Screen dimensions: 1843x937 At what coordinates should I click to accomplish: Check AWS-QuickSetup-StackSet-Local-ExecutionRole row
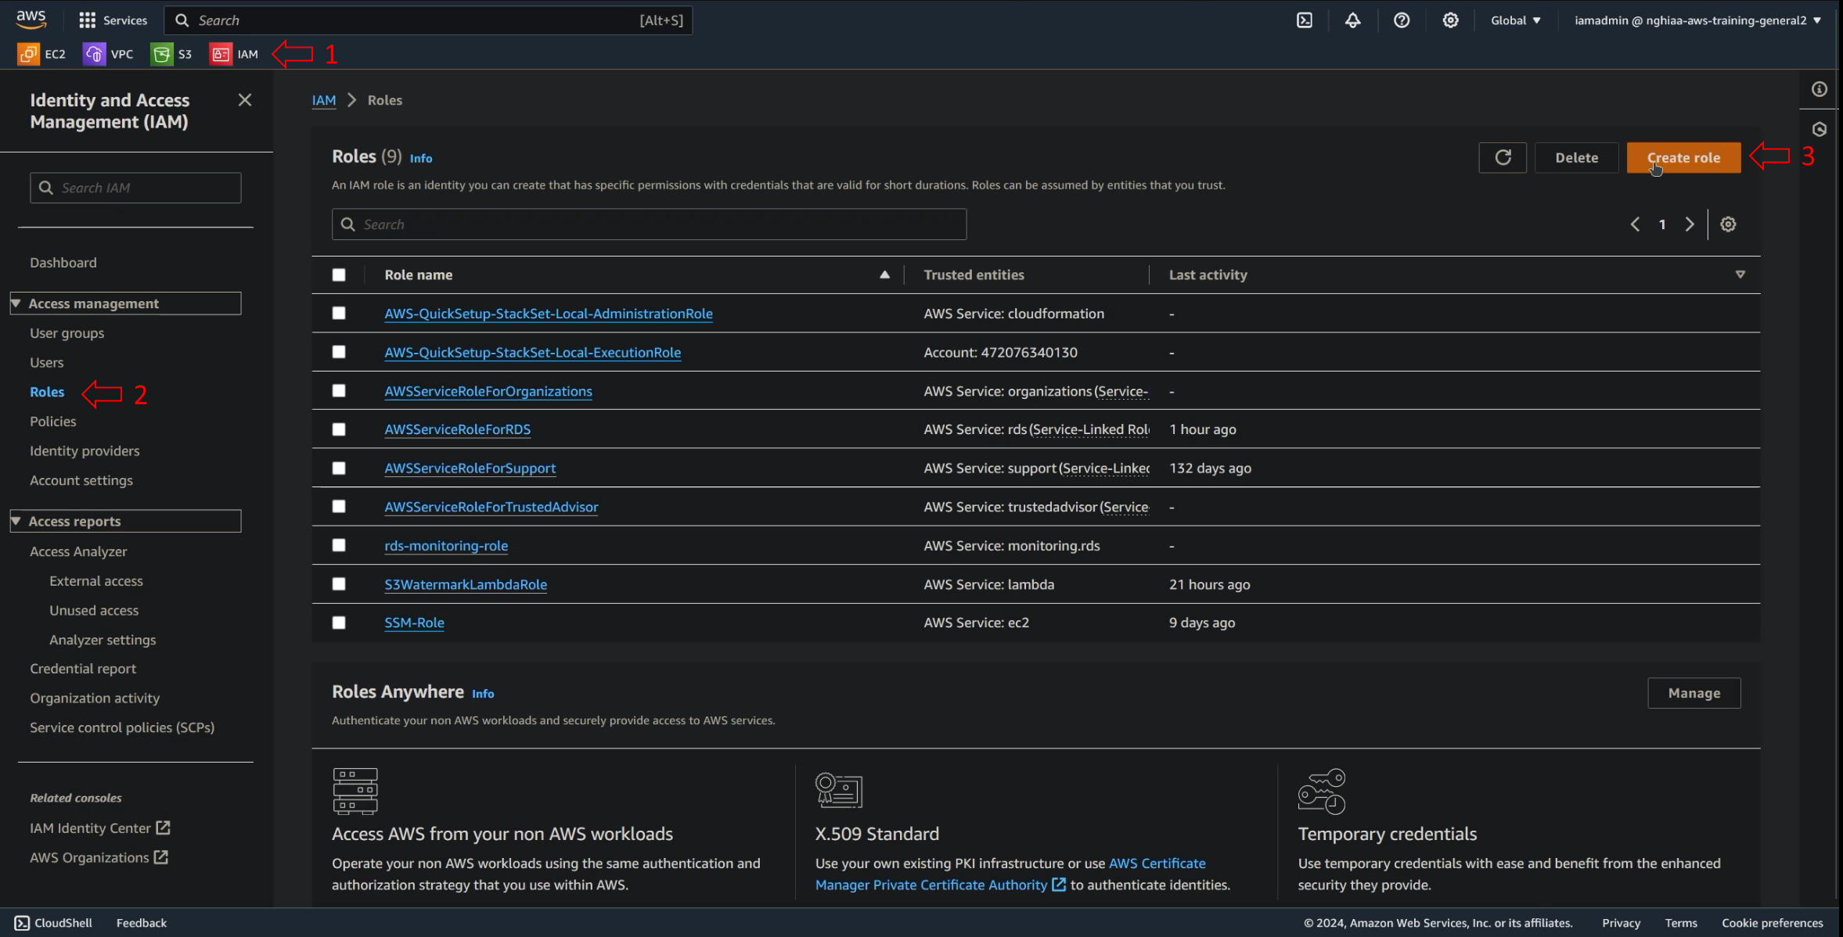pyautogui.click(x=339, y=352)
